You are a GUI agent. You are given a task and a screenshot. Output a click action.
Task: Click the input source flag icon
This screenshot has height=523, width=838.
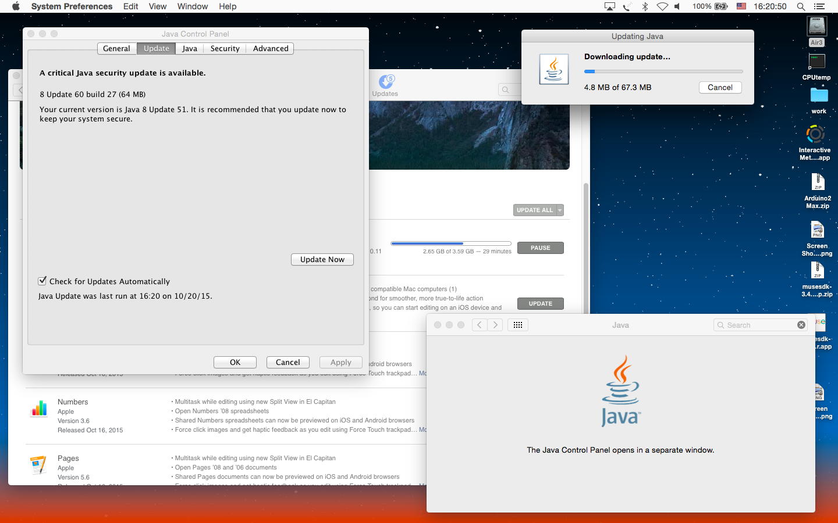741,6
